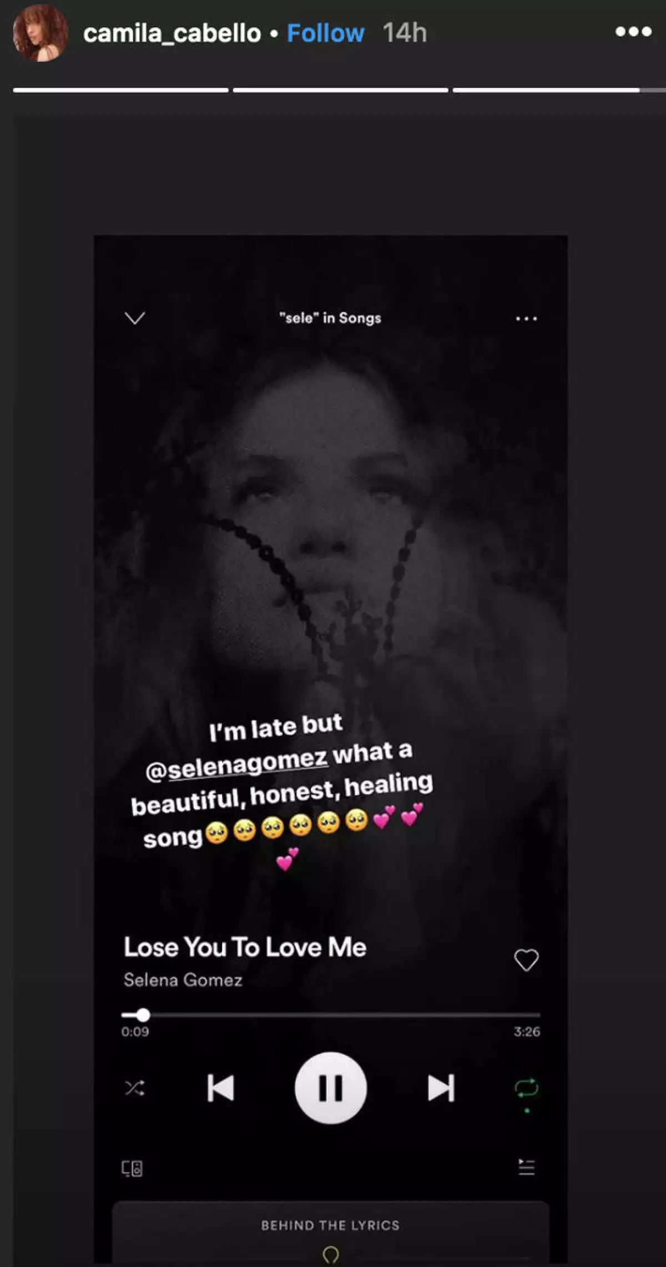666x1267 pixels.
Task: Click the song progress slider knob
Action: pos(143,1015)
